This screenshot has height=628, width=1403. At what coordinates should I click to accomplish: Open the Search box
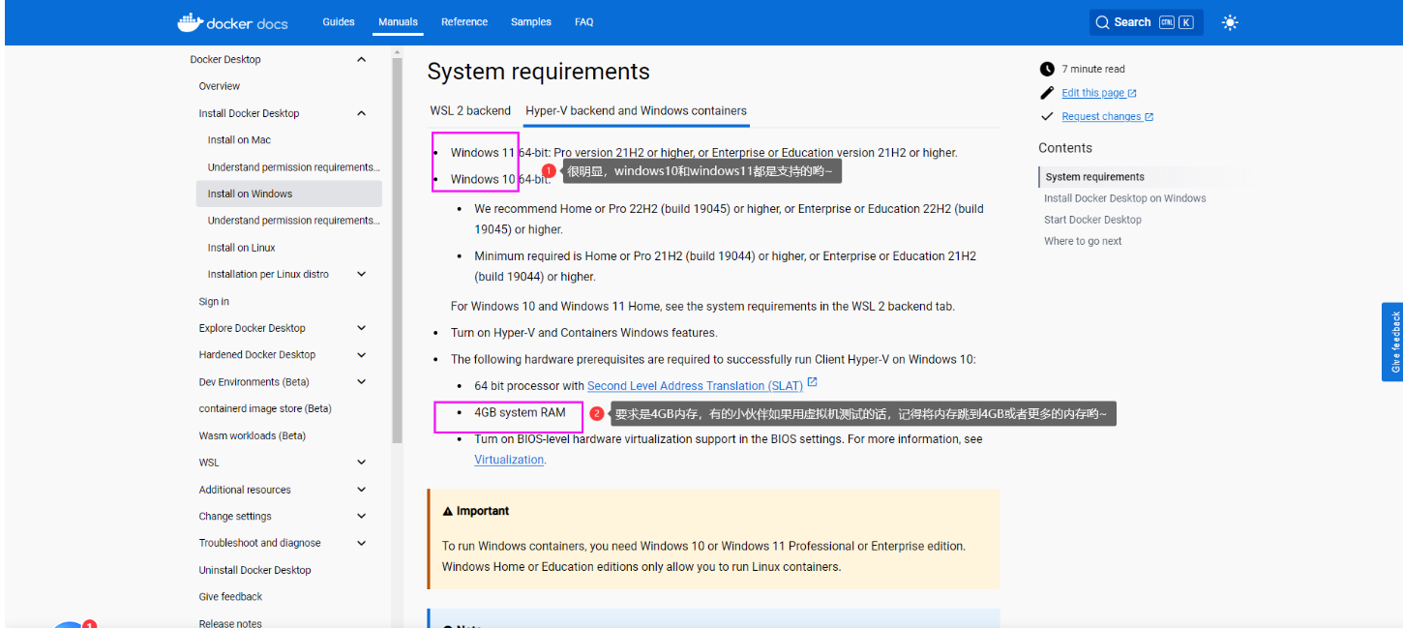pos(1146,22)
